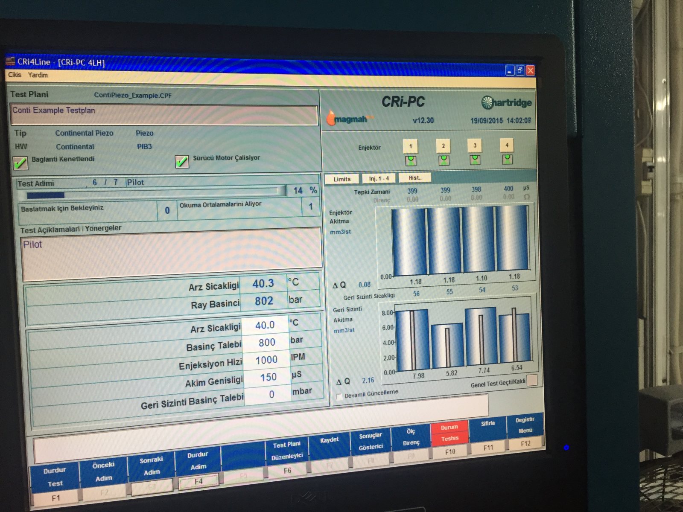Click green status icon under injector 4

(507, 159)
